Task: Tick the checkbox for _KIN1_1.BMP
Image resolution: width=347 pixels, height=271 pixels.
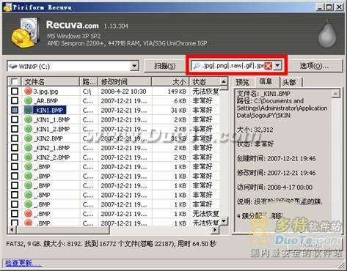Action: tap(15, 119)
